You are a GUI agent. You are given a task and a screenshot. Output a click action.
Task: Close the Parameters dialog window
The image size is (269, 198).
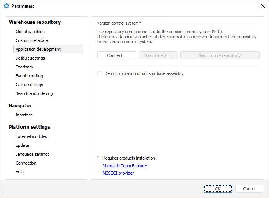(x=262, y=6)
